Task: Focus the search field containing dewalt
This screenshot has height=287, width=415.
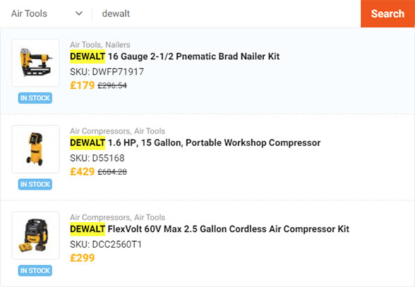Action: 227,13
